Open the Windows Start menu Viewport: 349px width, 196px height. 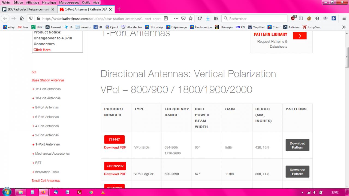6,192
